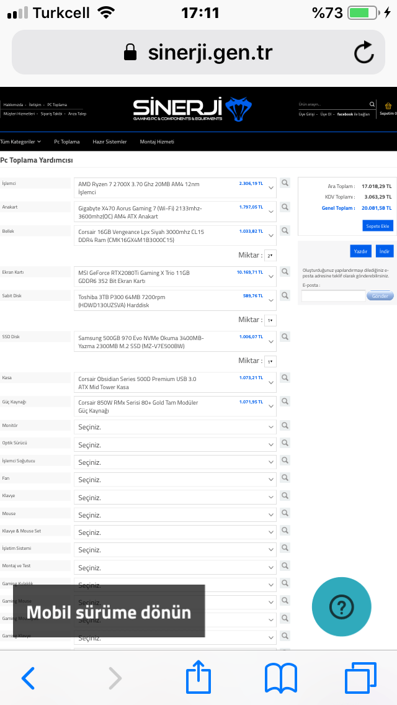Viewport: 397px width, 705px height.
Task: Change Bellek Miktar quantity selector
Action: (x=270, y=256)
